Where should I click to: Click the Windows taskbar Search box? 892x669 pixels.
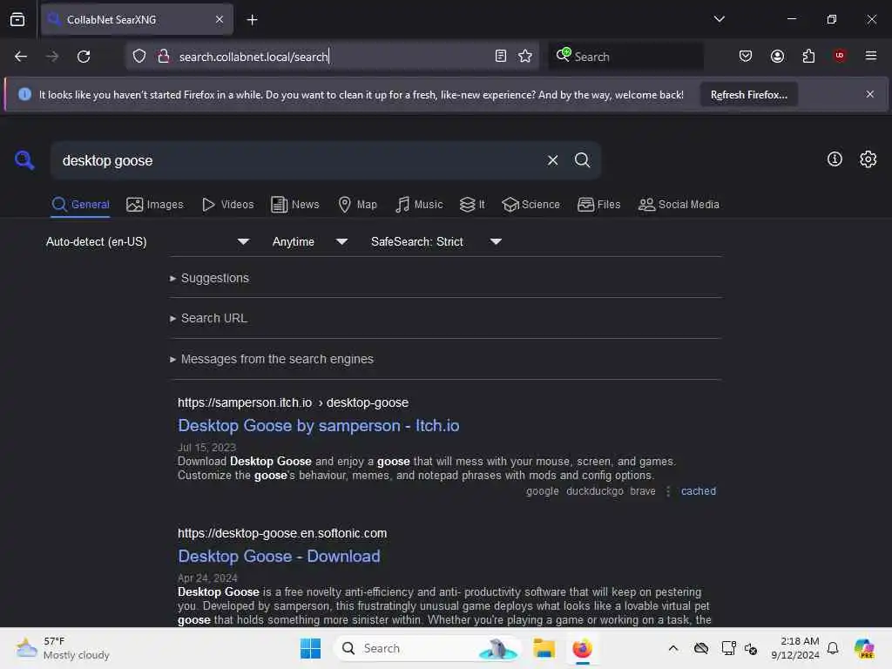[428, 648]
